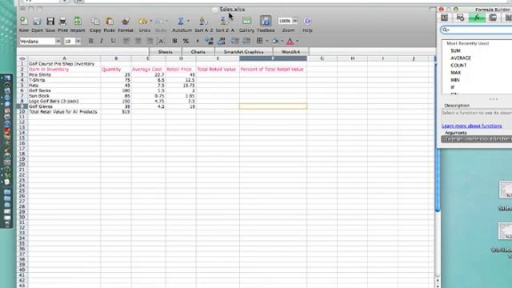Toggle the Toolbox button
The height and width of the screenshot is (288, 512).
pyautogui.click(x=266, y=22)
